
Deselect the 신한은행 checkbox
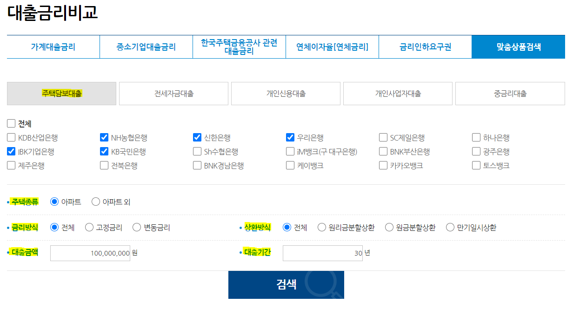coord(197,137)
